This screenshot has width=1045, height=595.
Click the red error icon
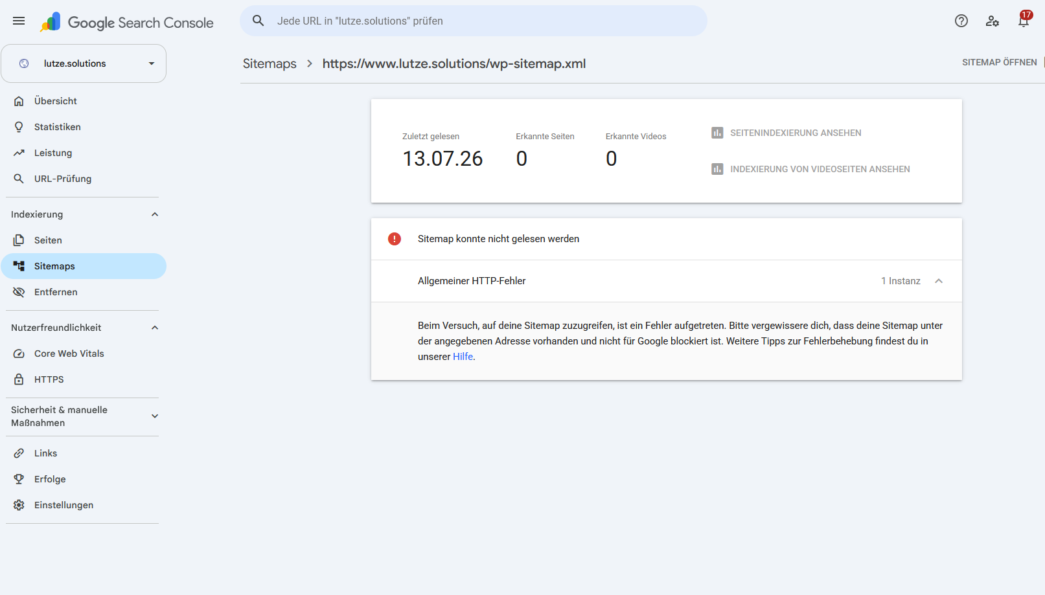point(395,239)
